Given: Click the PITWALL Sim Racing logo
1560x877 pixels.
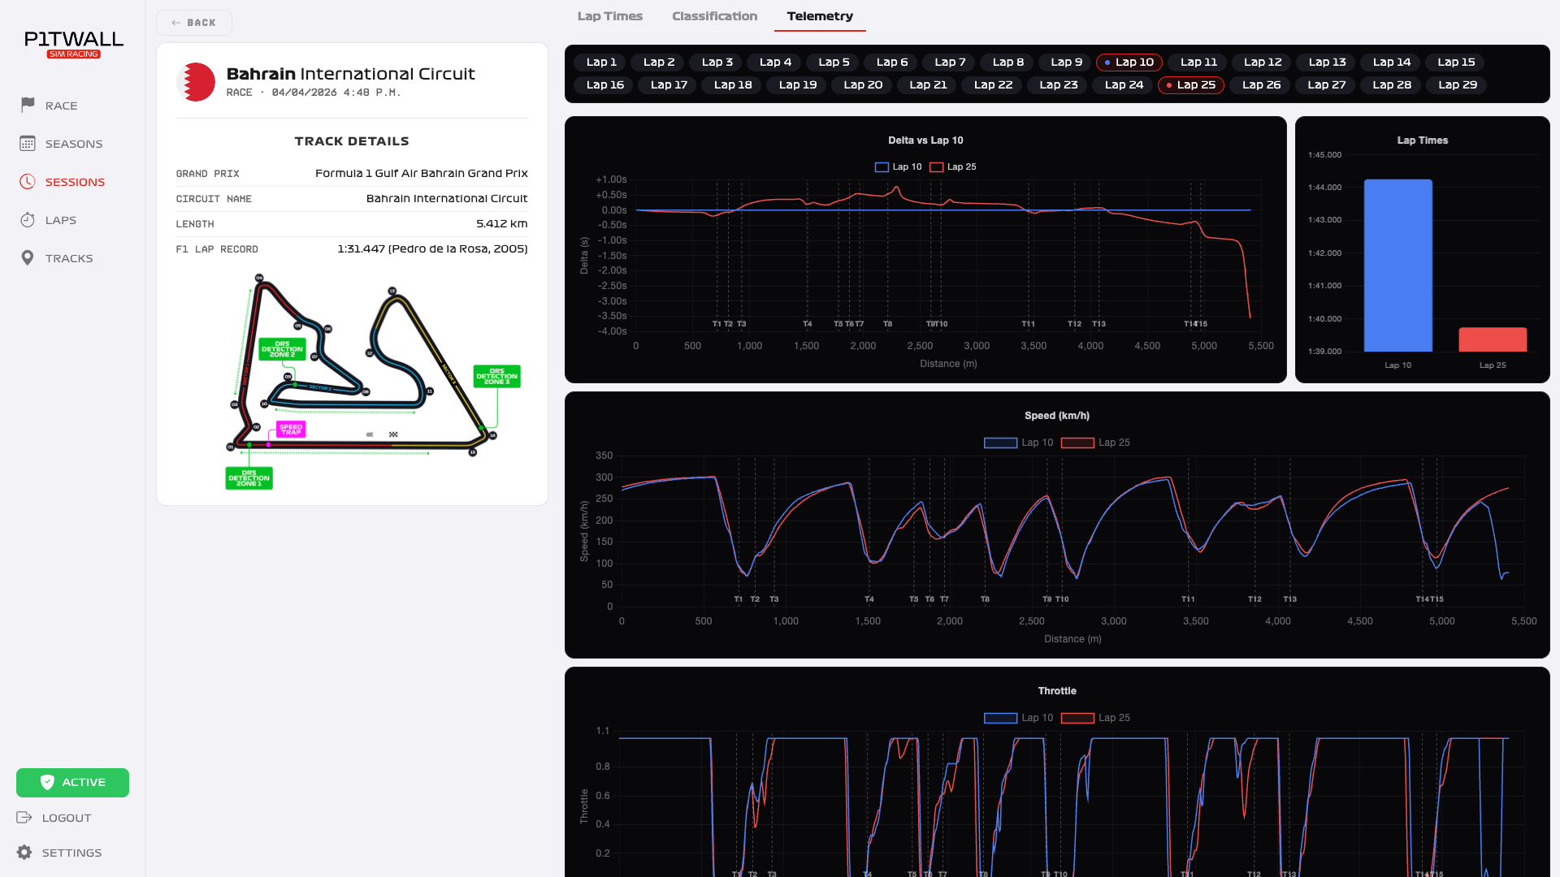Looking at the screenshot, I should tap(74, 44).
